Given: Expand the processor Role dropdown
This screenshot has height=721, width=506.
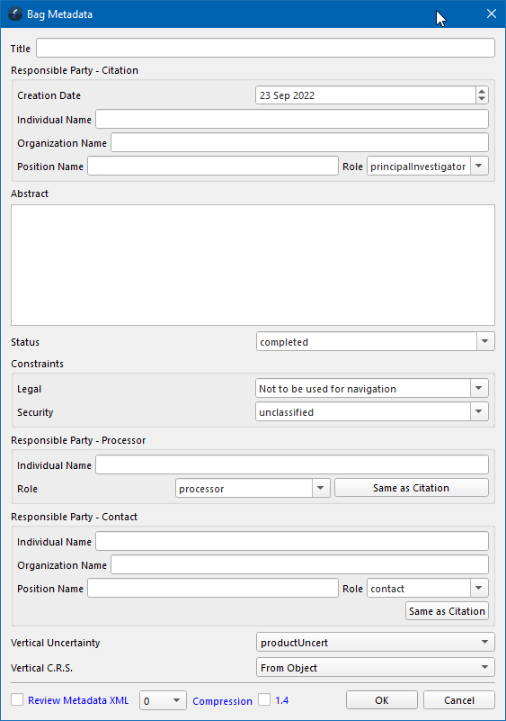Looking at the screenshot, I should (321, 489).
